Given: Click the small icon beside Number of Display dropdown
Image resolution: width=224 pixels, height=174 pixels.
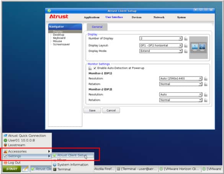Looking at the screenshot, I should click(x=186, y=39).
